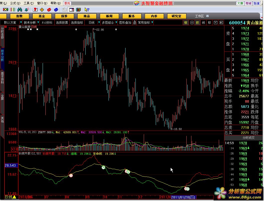Toggle the 线 drawing line button

(203, 22)
